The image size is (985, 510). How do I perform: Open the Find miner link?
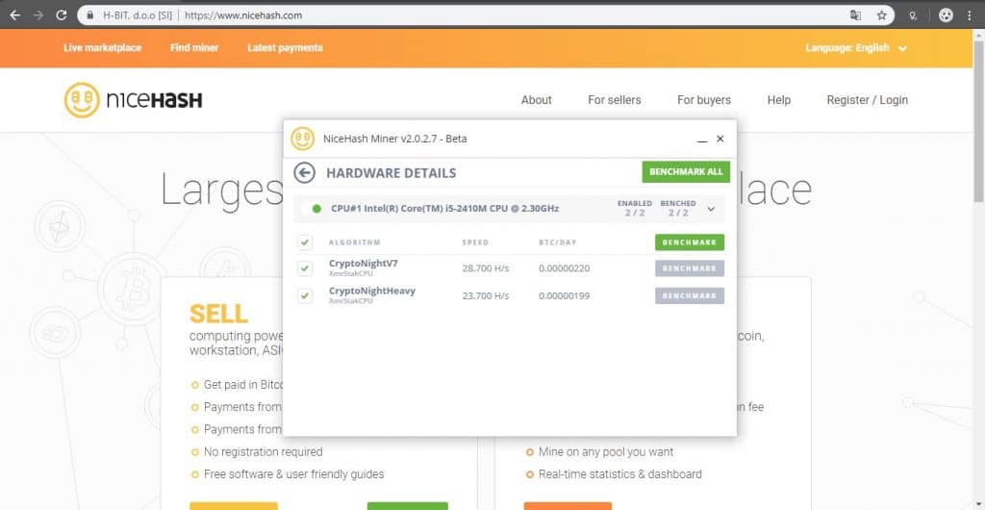click(194, 48)
